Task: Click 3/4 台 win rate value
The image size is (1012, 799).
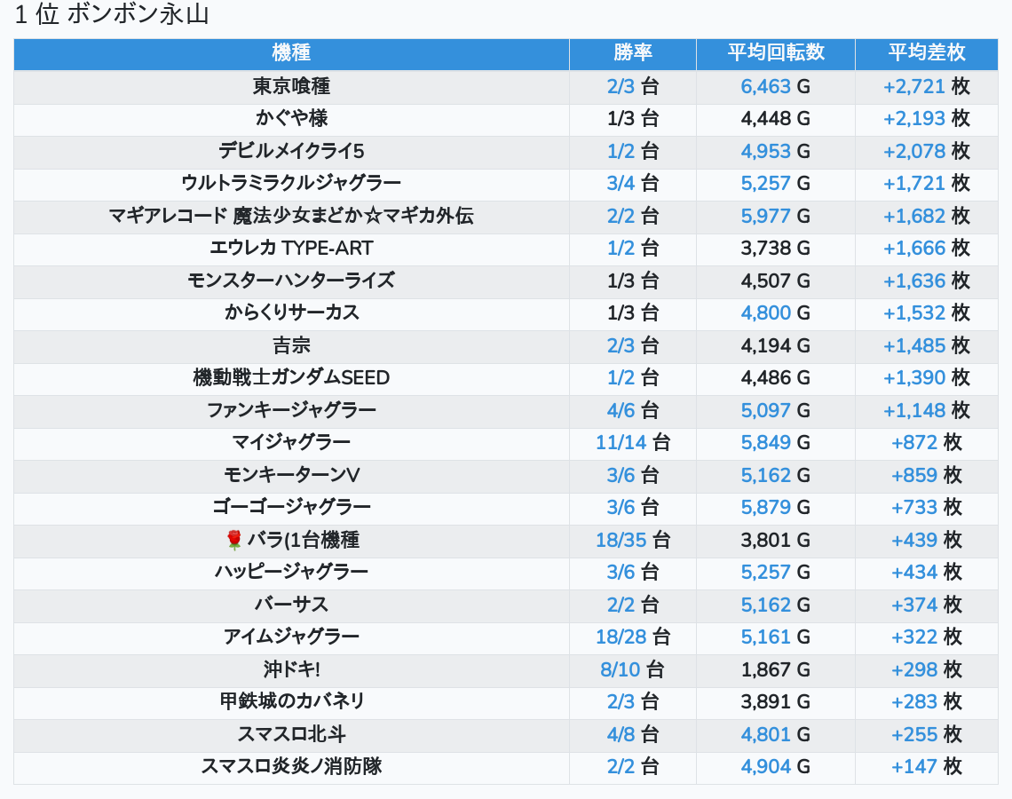Action: [632, 183]
